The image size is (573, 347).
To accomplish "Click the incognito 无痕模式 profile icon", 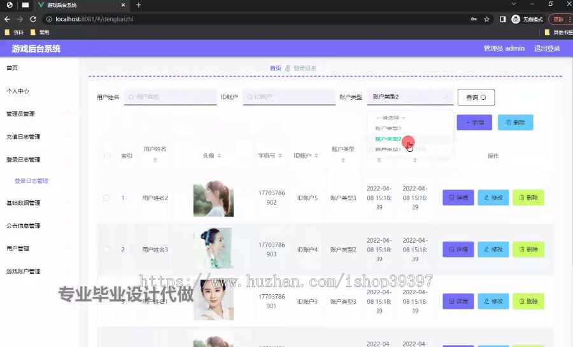I will click(527, 19).
